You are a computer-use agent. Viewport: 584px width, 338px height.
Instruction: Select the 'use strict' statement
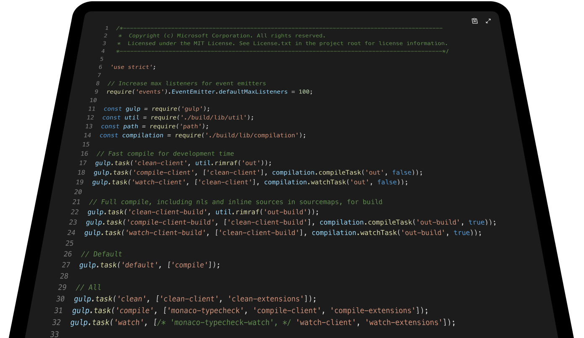pyautogui.click(x=133, y=67)
